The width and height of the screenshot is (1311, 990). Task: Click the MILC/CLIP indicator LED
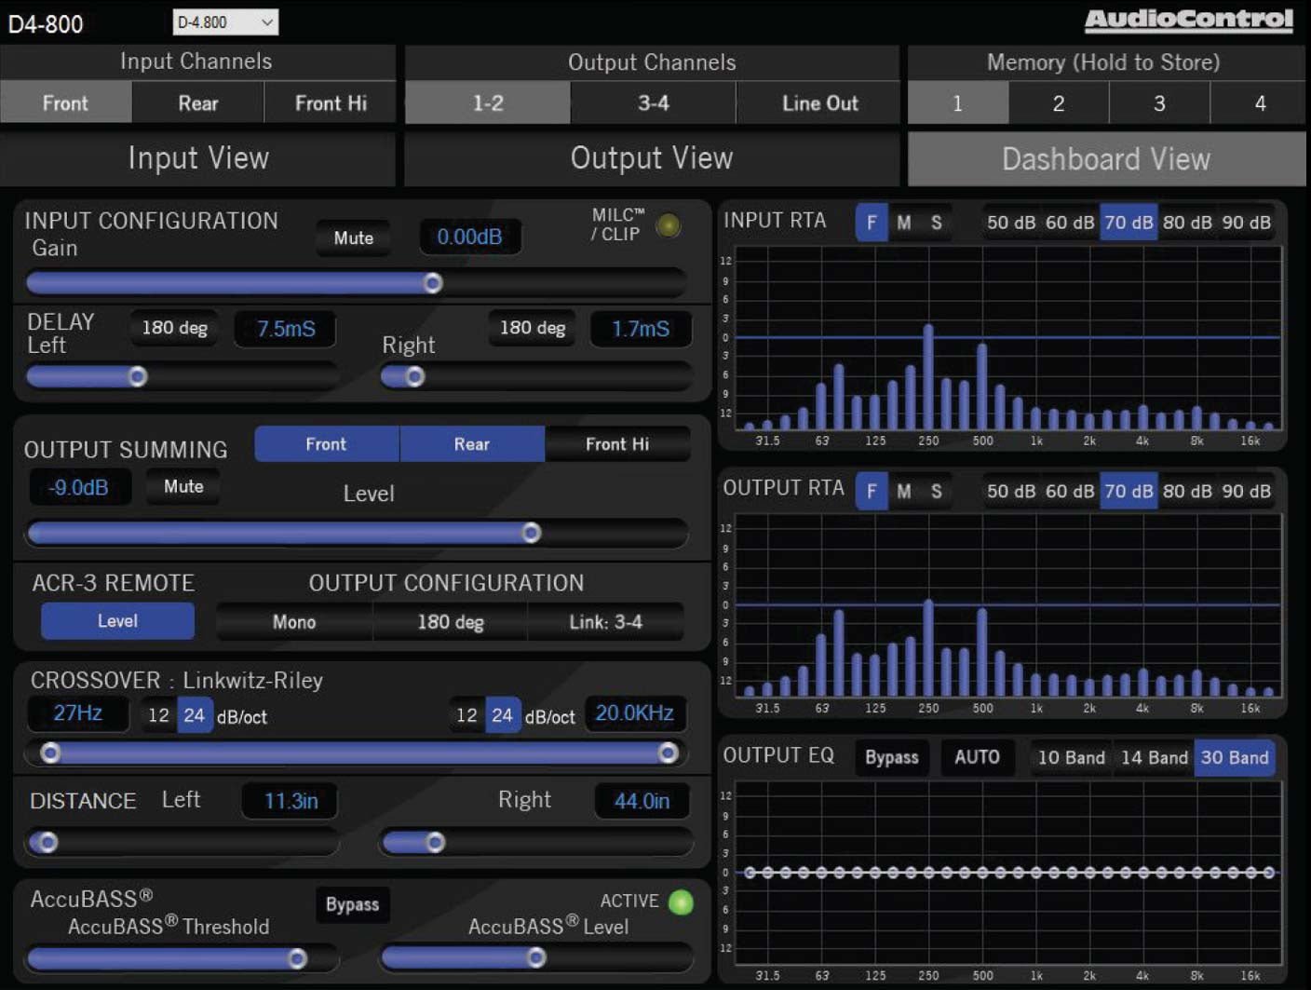(668, 226)
